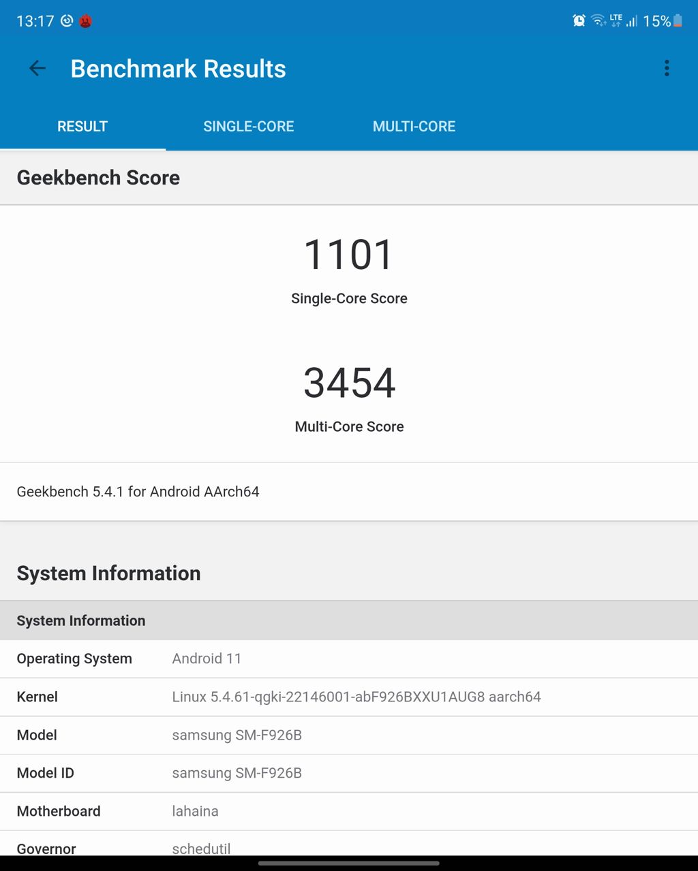Tap the bottom navigation gesture handle

pos(349,864)
